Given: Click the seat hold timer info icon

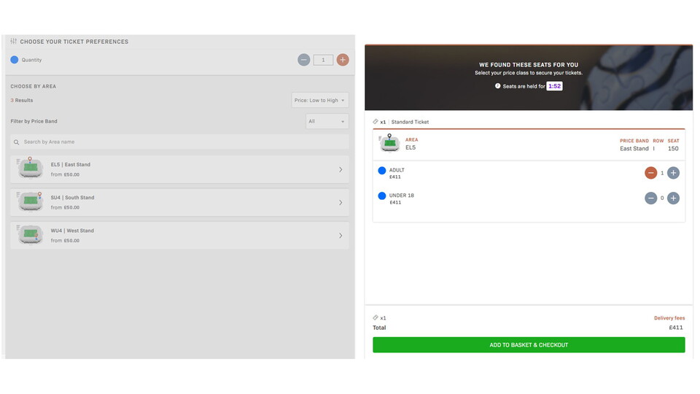Looking at the screenshot, I should click(x=498, y=86).
